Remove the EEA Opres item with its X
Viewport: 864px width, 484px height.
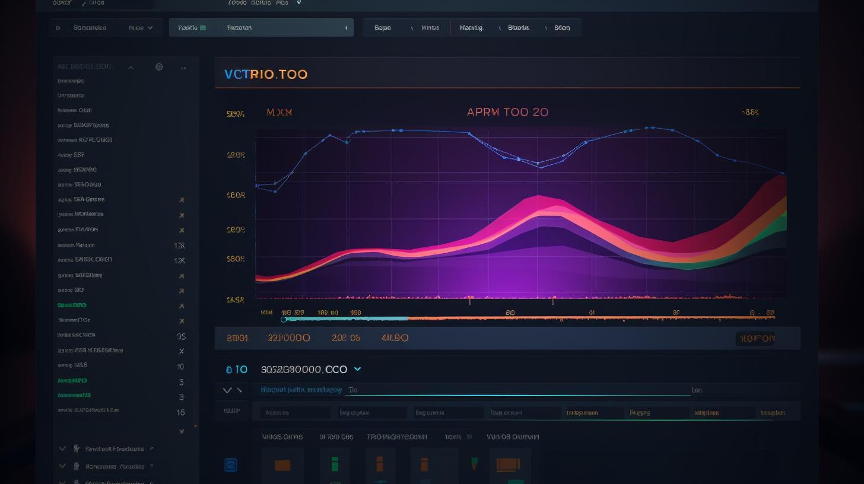point(182,200)
